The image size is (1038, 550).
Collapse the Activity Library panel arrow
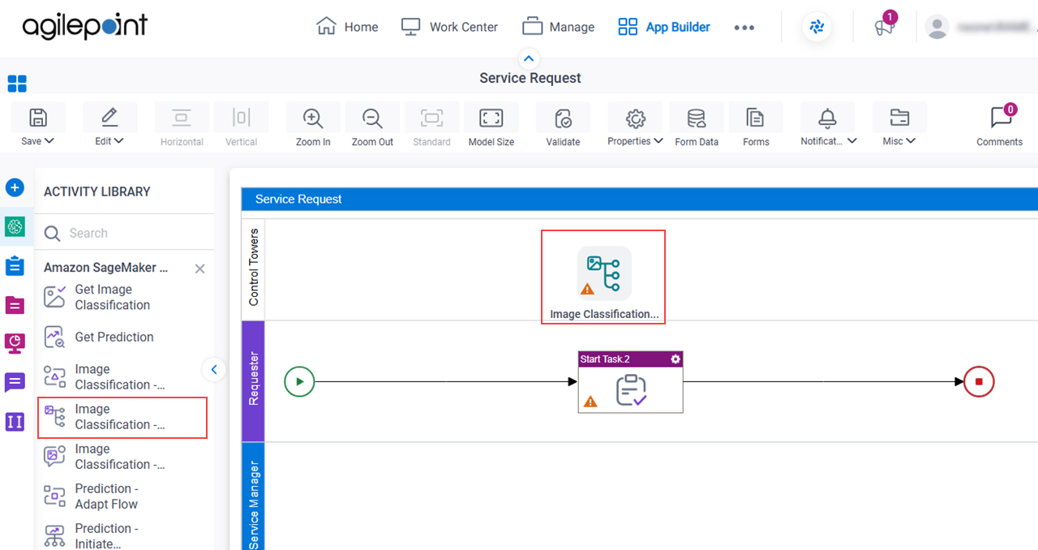(x=213, y=369)
